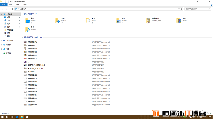Image resolution: width=213 pixels, height=119 pixels.
Task: Click New Folder icon in Quick Access Toolbar
Action: 8,2
